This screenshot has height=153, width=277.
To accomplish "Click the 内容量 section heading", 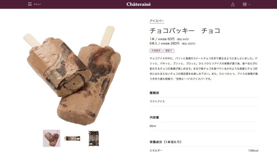I will tap(154, 118).
